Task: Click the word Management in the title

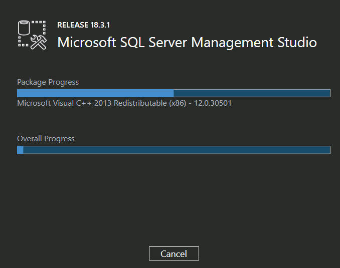Action: pyautogui.click(x=232, y=43)
